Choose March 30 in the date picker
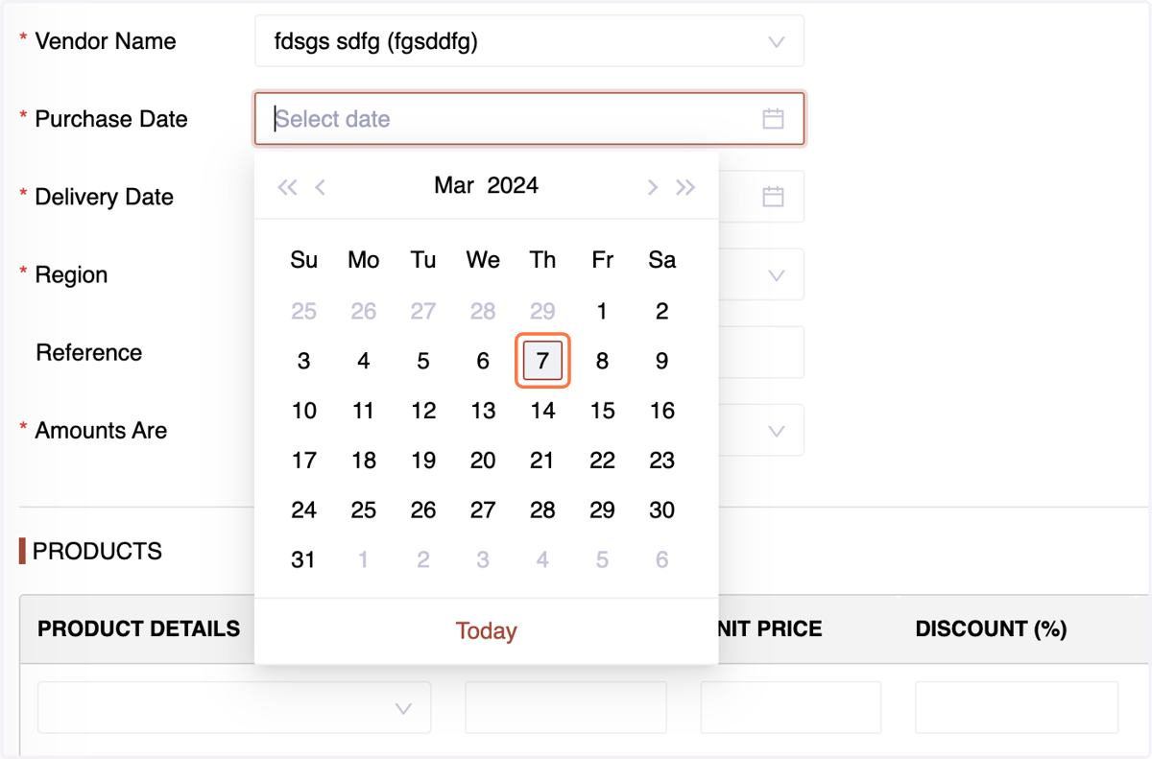 tap(661, 510)
